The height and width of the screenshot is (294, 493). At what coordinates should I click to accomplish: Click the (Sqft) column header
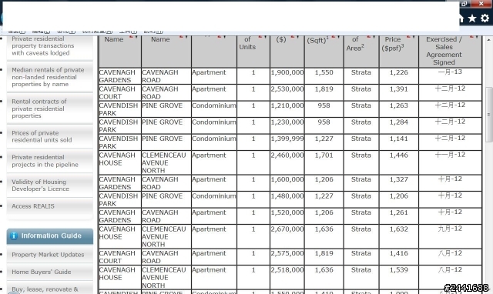click(x=324, y=51)
